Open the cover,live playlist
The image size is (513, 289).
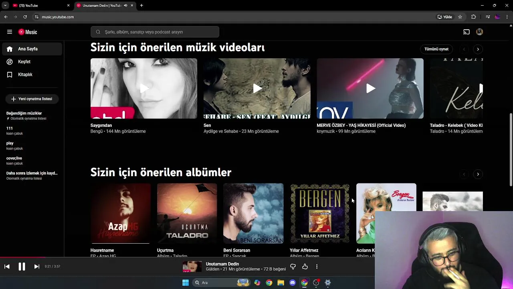tap(32, 161)
